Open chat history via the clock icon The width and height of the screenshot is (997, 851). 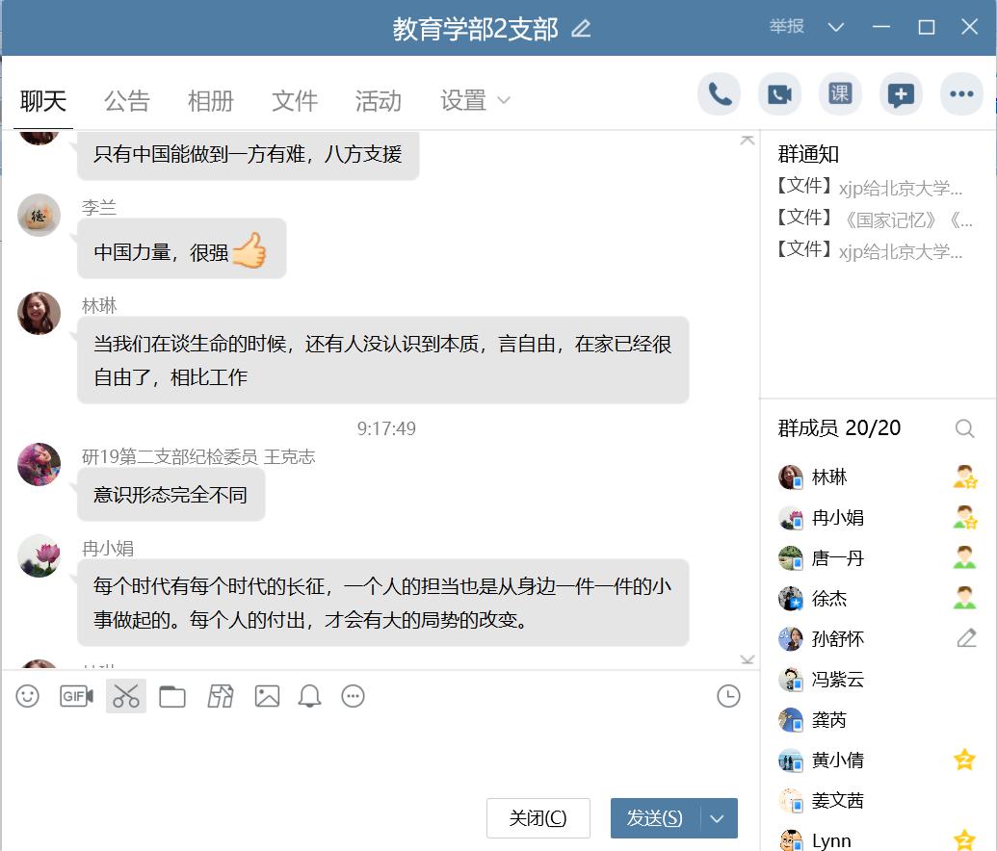tap(729, 694)
